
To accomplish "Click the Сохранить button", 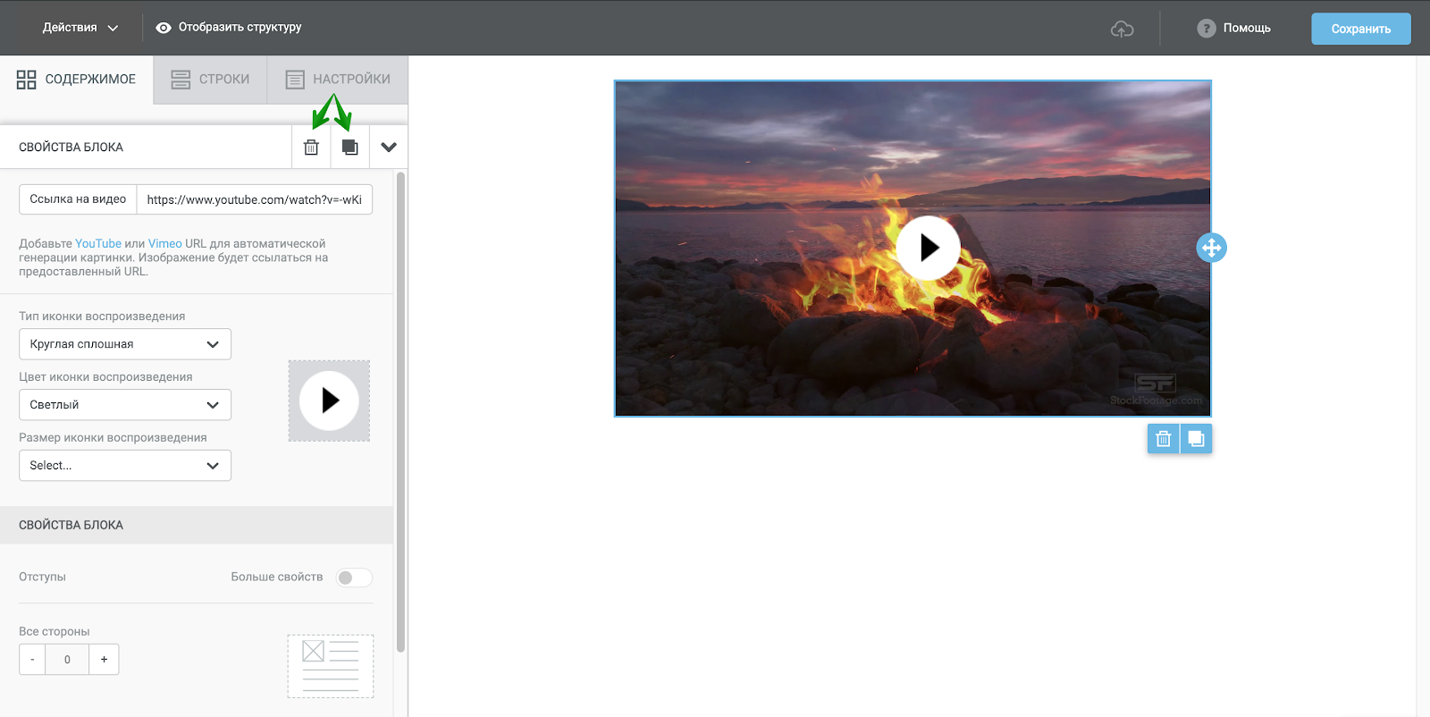I will 1360,29.
